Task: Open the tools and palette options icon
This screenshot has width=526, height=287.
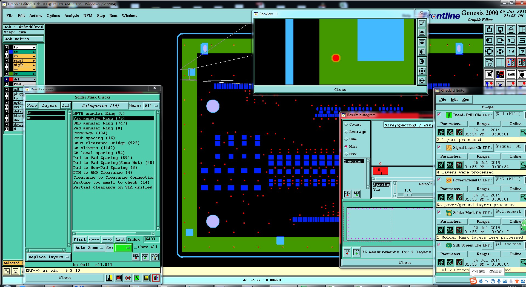Action: tap(489, 62)
